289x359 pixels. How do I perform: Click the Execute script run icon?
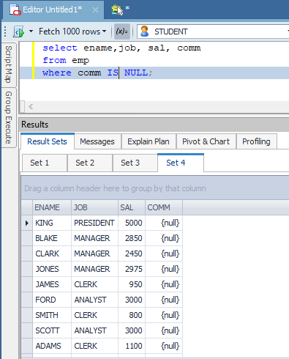pos(19,32)
